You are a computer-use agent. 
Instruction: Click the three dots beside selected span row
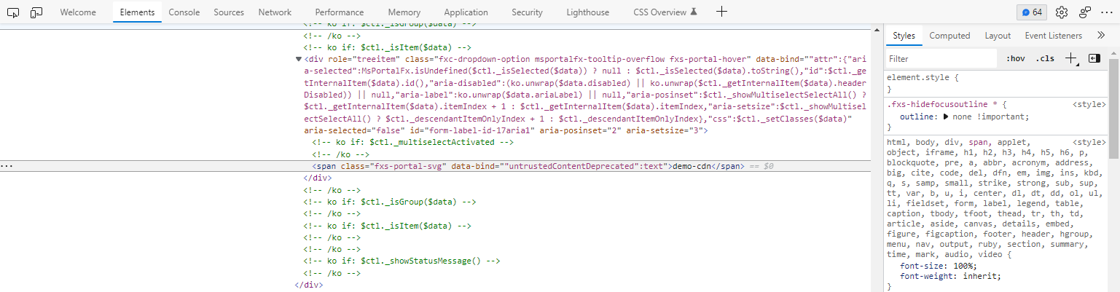[x=6, y=167]
